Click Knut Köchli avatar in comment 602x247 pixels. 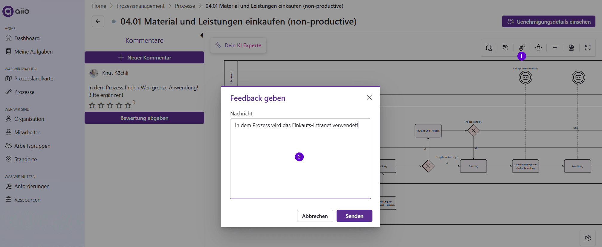click(x=94, y=73)
